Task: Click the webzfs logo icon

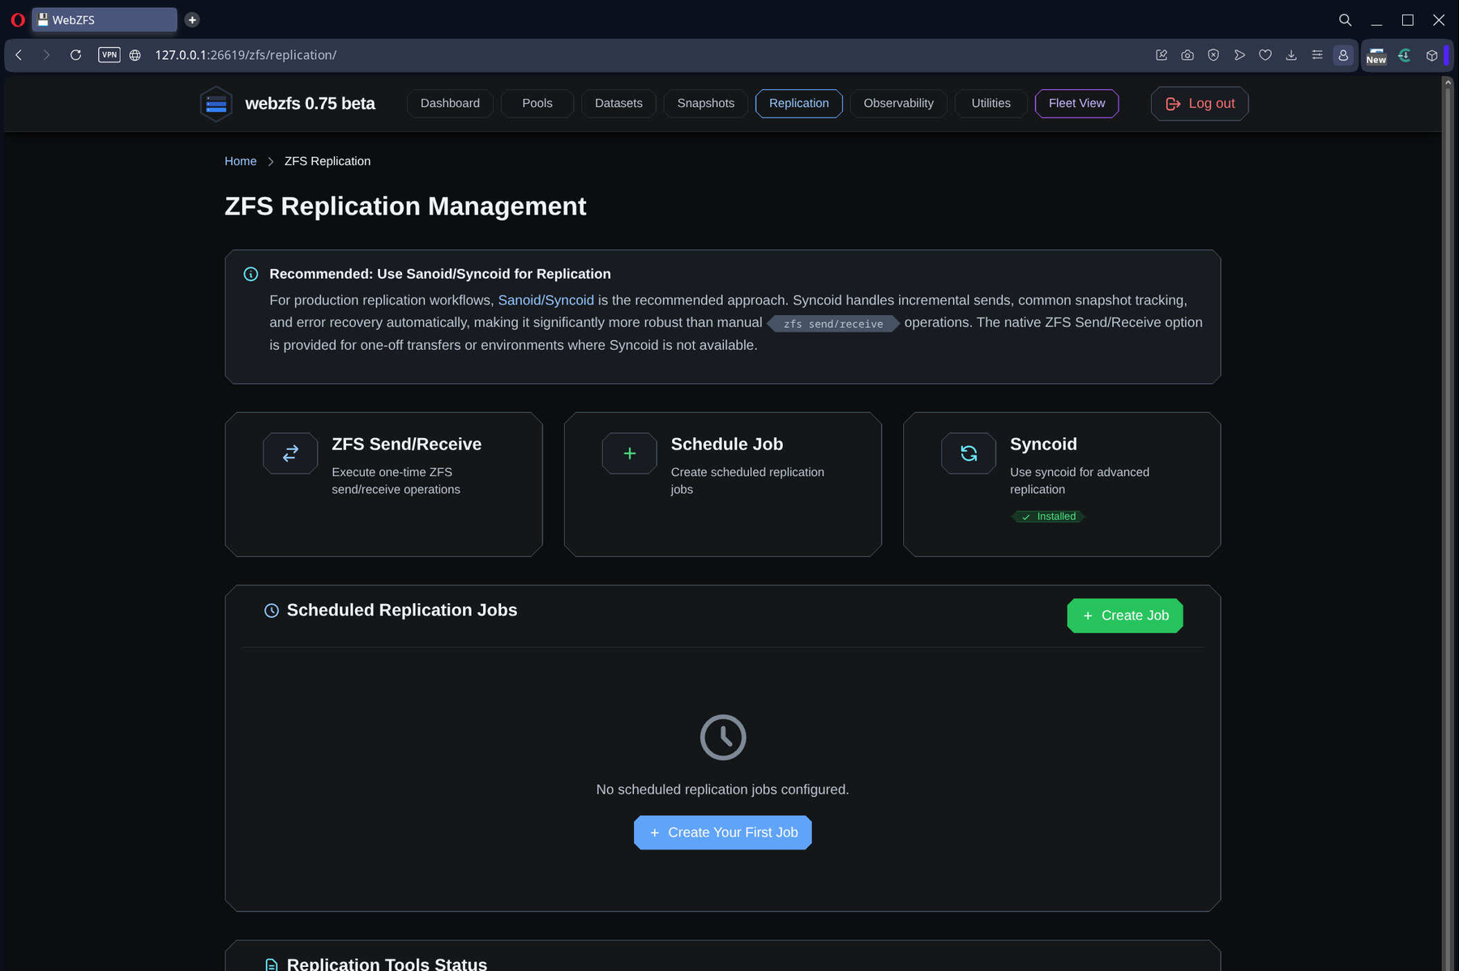Action: click(x=216, y=104)
